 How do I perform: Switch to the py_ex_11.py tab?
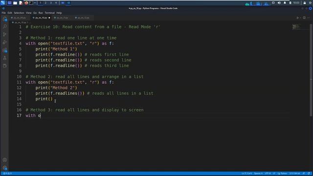(x=62, y=18)
